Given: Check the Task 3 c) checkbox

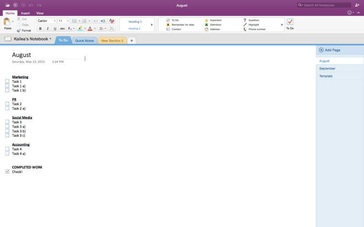Looking at the screenshot, I should click(x=7, y=135).
